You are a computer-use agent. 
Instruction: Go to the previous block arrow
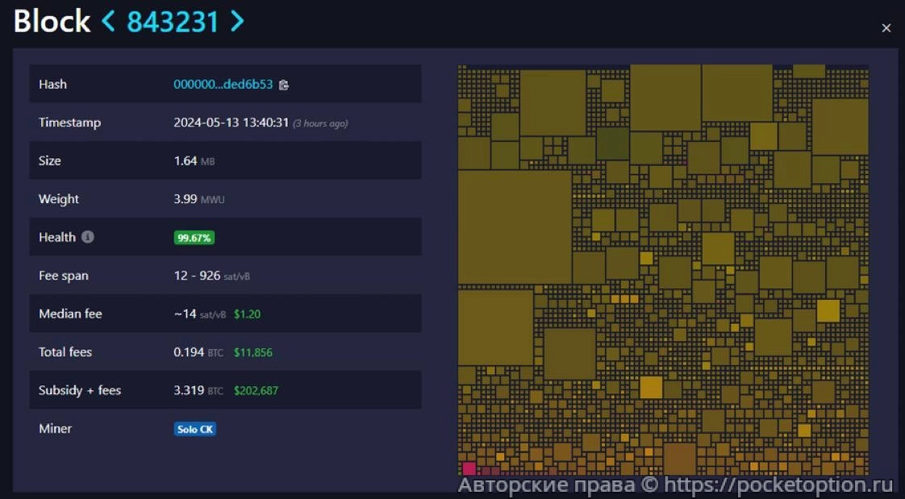tap(108, 22)
